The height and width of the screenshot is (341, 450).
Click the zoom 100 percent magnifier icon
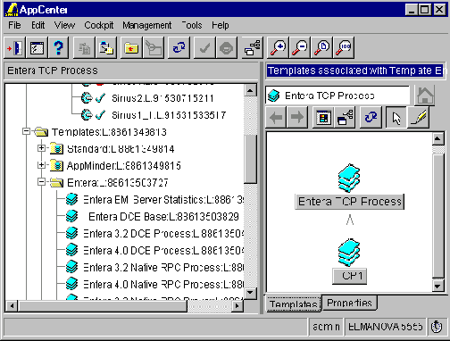point(344,47)
